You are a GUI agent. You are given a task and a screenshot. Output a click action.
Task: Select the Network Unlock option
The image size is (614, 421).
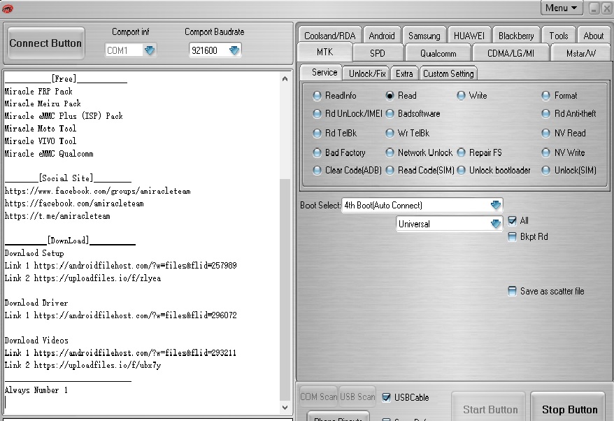coord(390,152)
